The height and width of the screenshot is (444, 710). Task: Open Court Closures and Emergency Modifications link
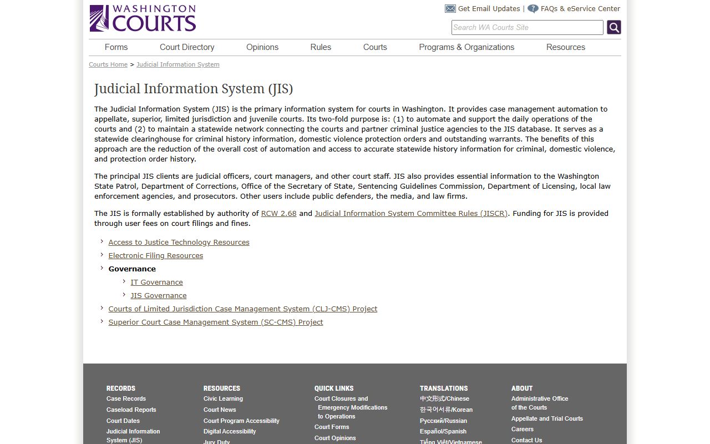[351, 407]
